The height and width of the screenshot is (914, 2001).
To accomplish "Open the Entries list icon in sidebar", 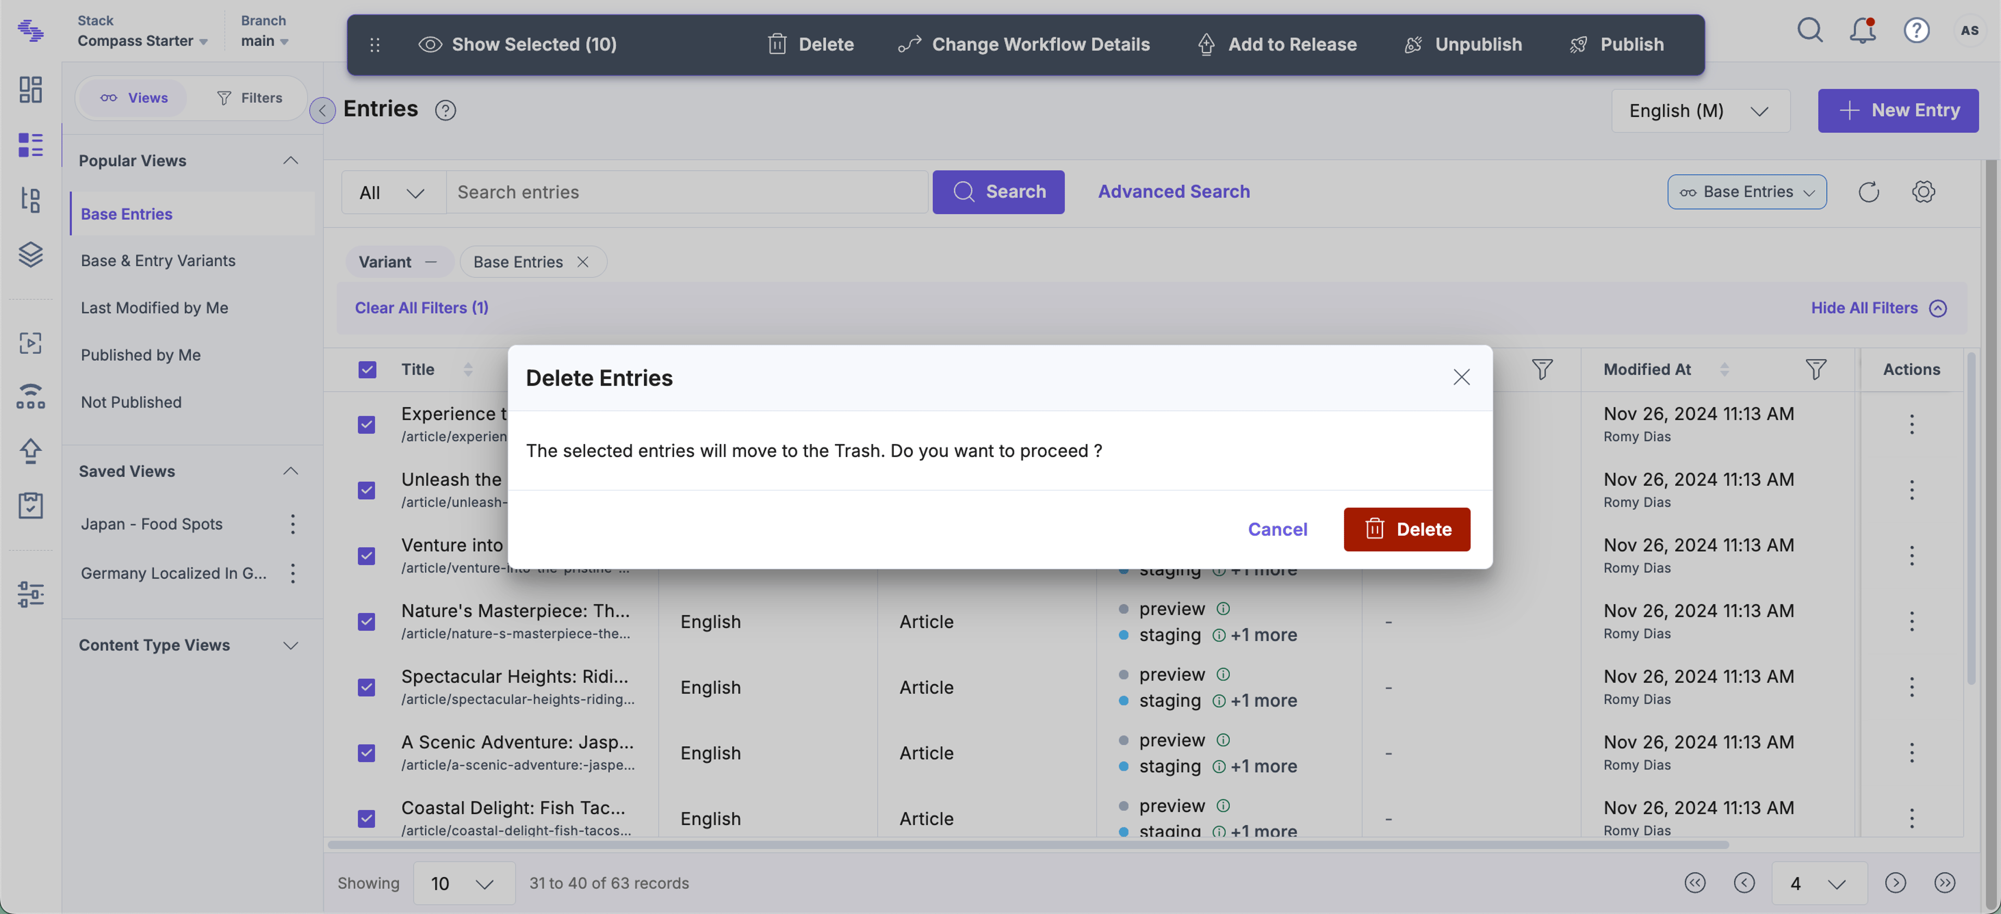I will pos(30,144).
